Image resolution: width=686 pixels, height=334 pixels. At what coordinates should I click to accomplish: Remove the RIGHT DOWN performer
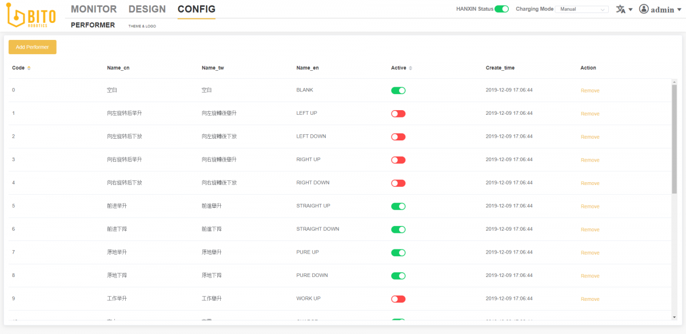pos(590,183)
